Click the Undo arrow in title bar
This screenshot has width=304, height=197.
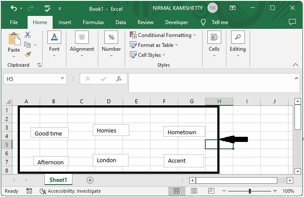tap(14, 8)
